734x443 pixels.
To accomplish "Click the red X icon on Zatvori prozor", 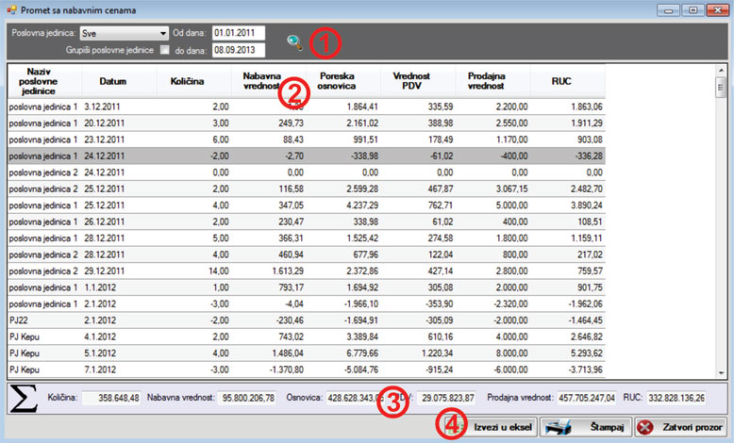I will coord(645,427).
